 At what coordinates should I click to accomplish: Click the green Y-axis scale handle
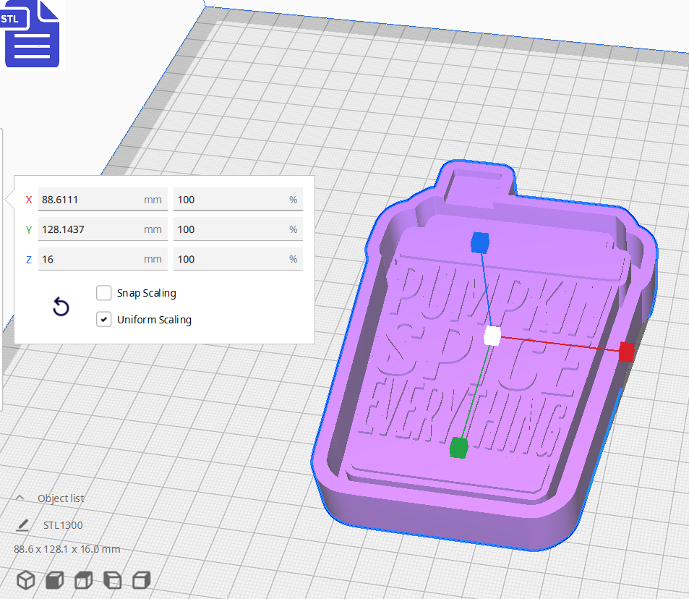coord(458,449)
